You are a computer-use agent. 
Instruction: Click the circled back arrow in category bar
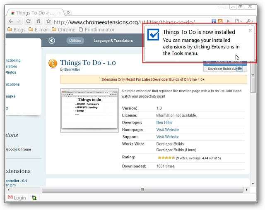click(x=52, y=41)
